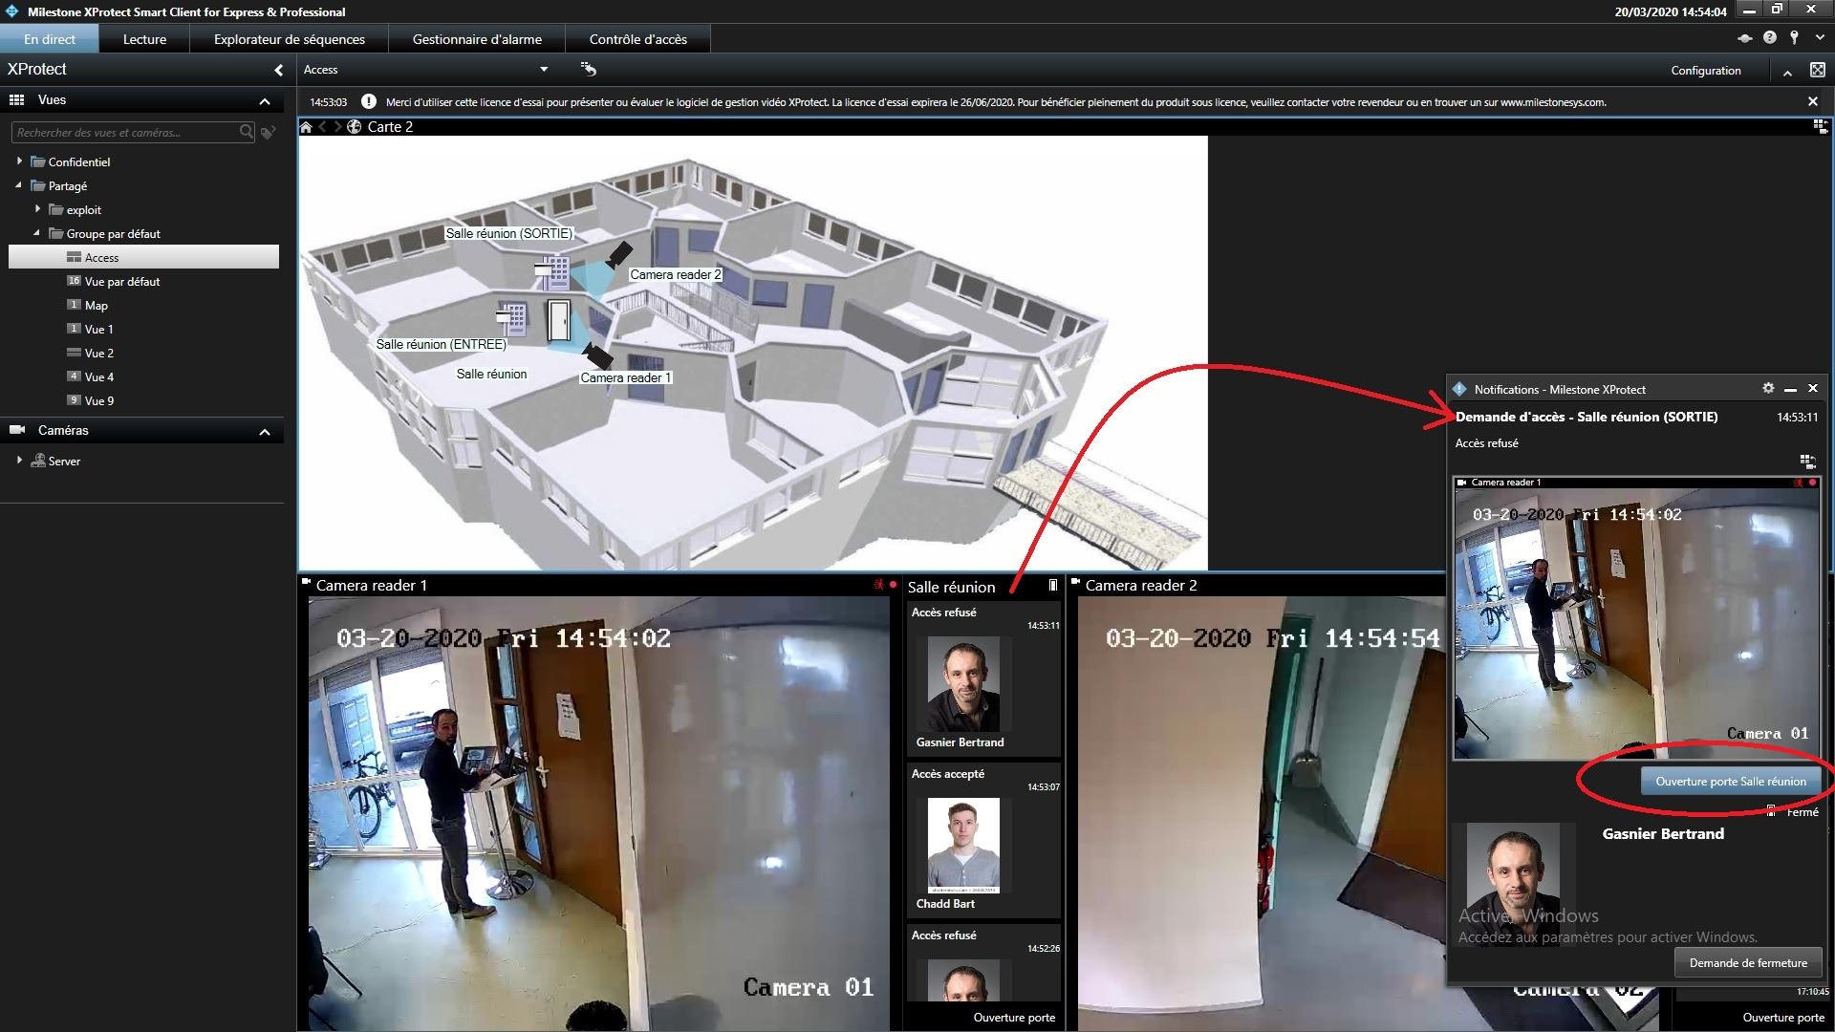Click the tag filter icon beside search

coord(269,132)
